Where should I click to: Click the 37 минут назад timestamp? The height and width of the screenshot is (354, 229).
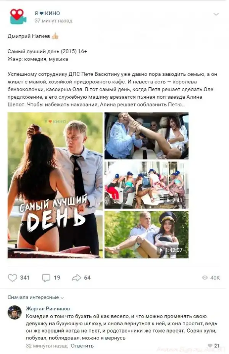coord(53,21)
